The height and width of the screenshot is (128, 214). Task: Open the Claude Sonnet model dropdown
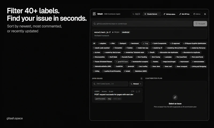(152, 14)
